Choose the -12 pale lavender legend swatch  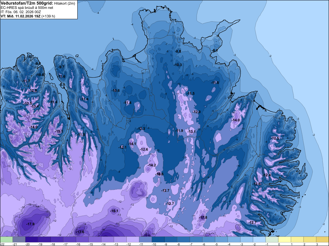[133, 239]
